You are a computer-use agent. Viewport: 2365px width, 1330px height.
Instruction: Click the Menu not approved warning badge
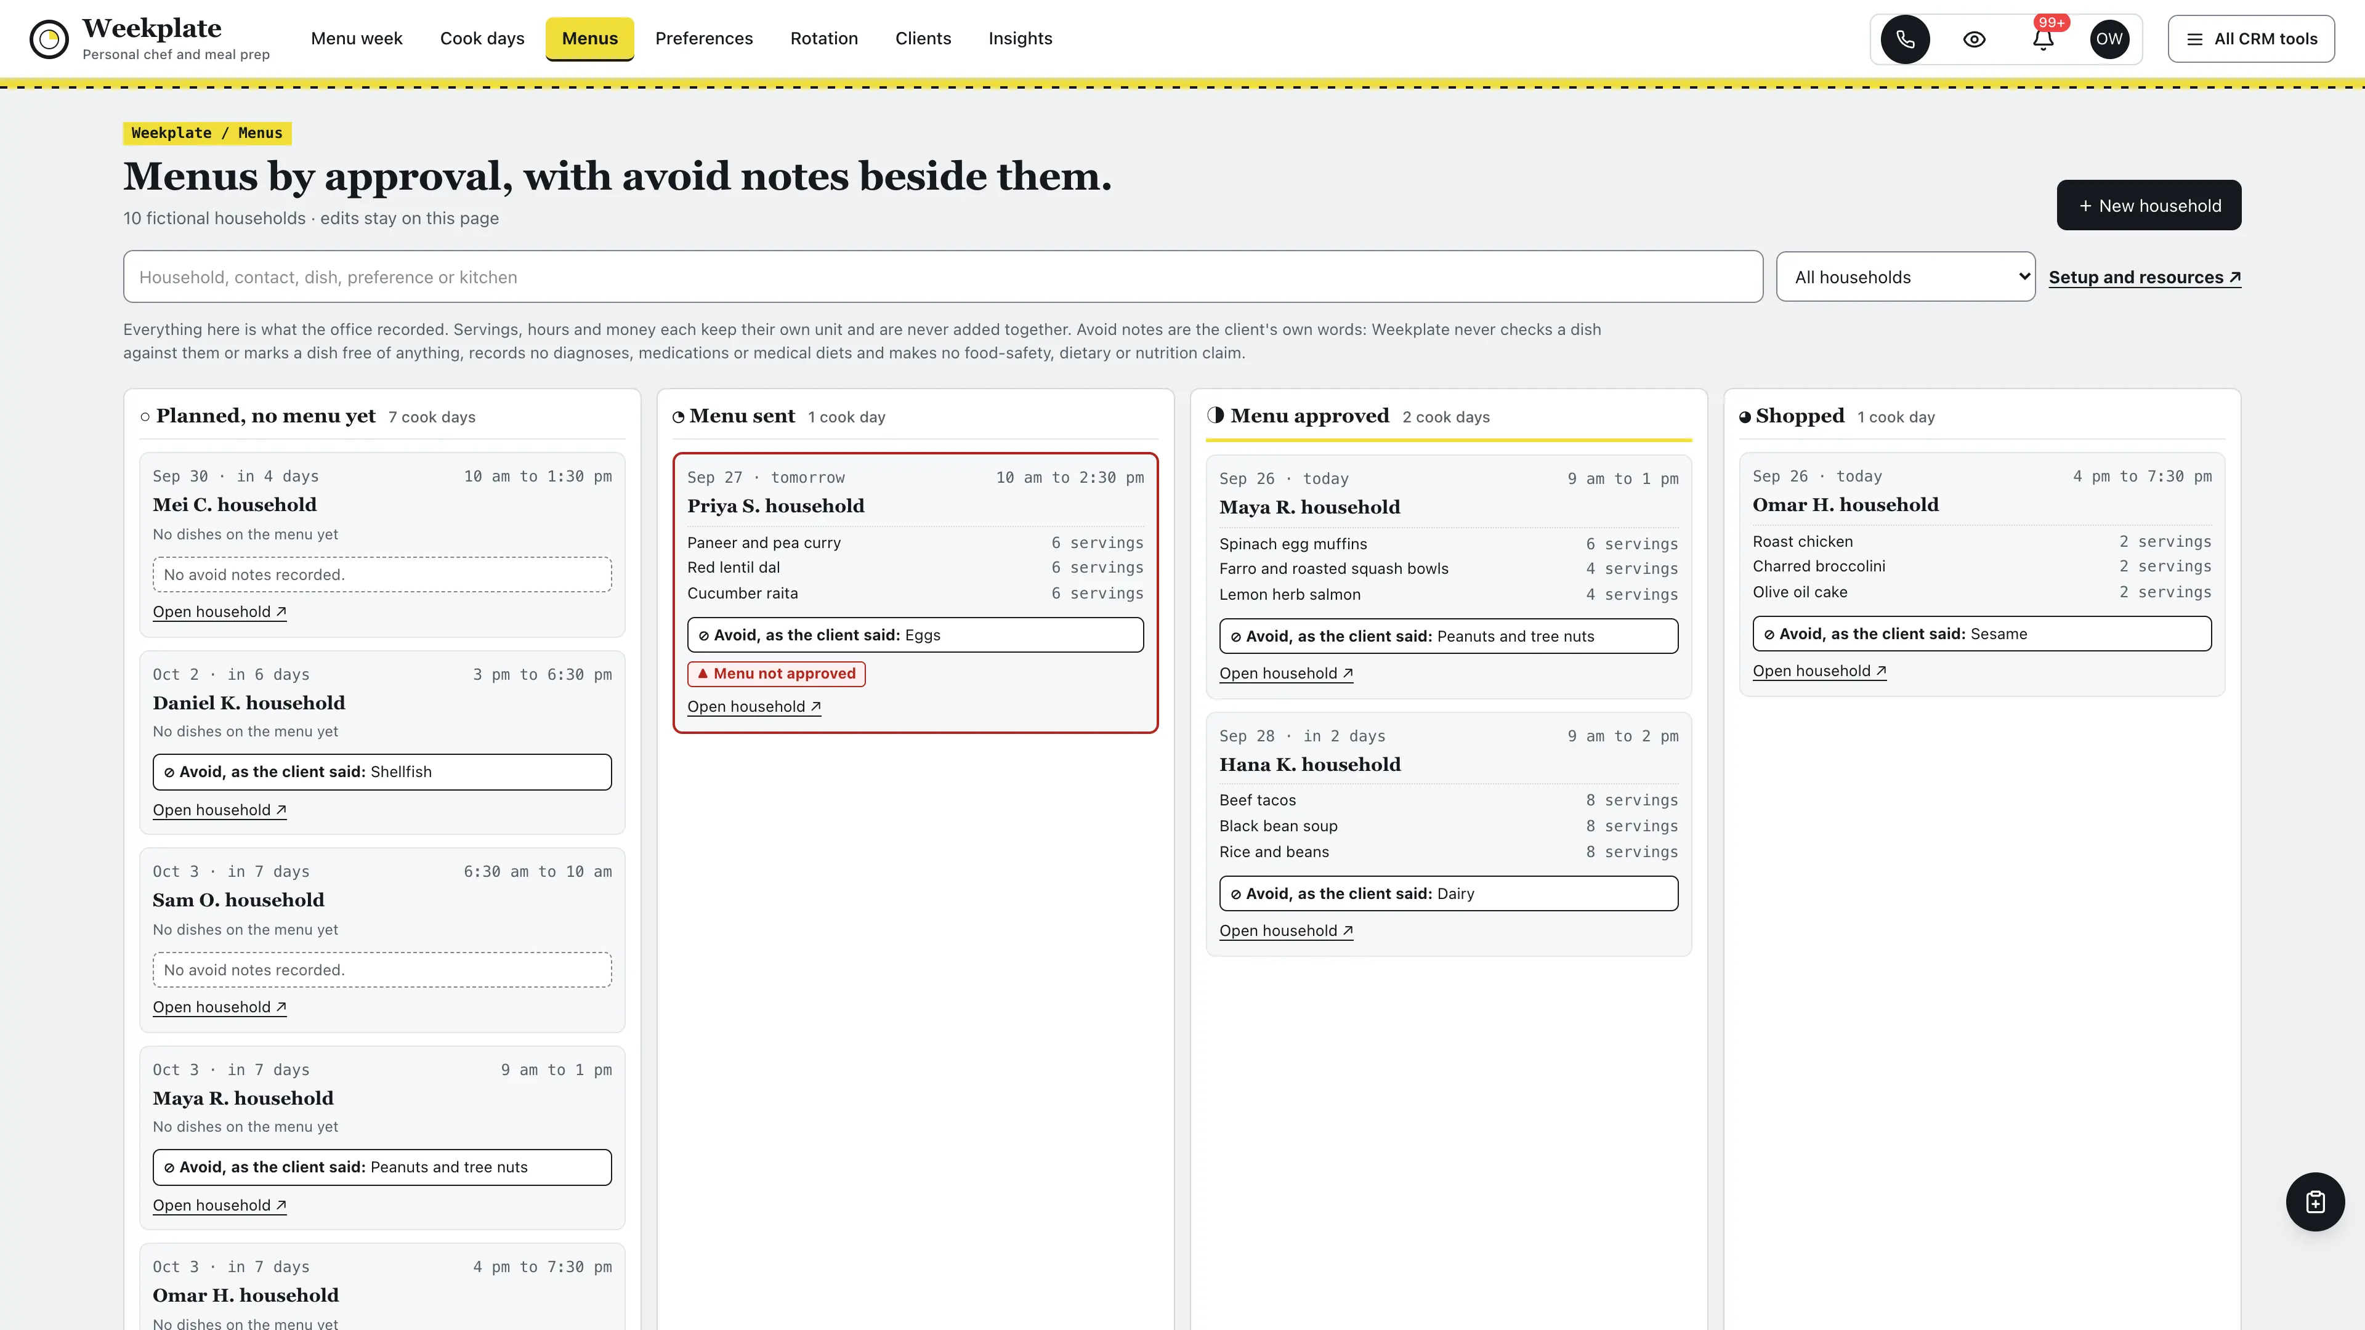pyautogui.click(x=776, y=674)
